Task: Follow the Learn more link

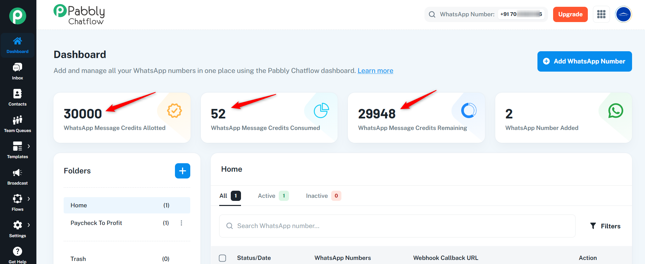Action: (375, 71)
